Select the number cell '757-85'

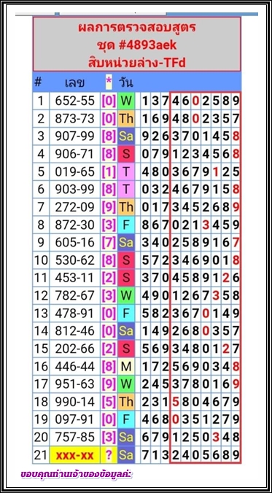[x=74, y=437]
